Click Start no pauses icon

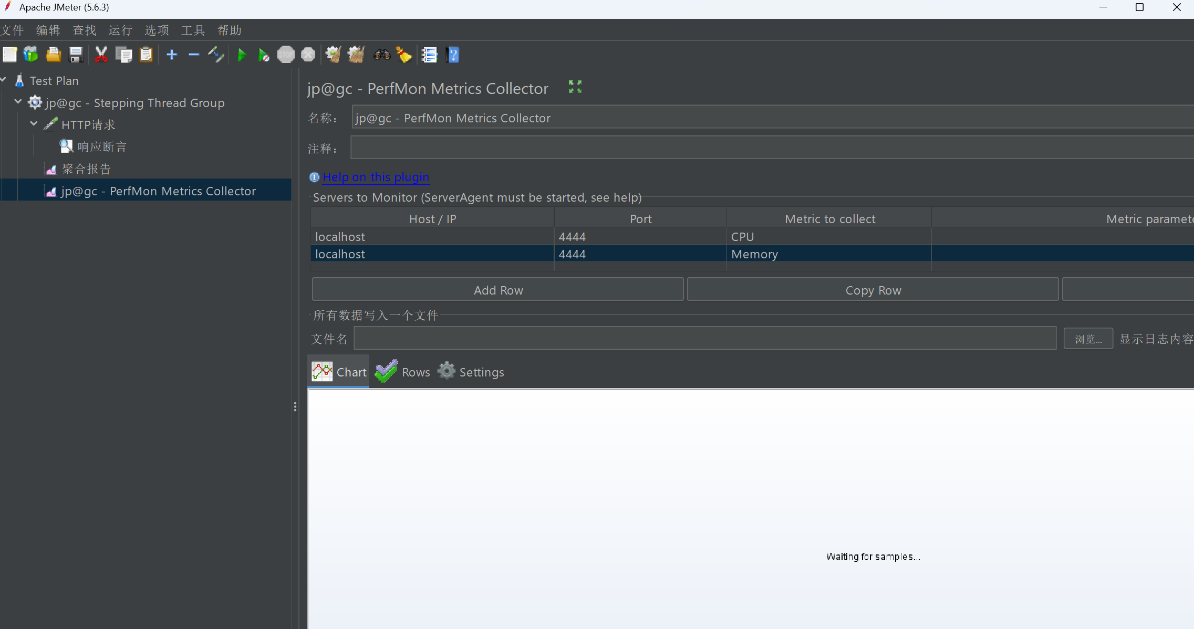[x=264, y=55]
